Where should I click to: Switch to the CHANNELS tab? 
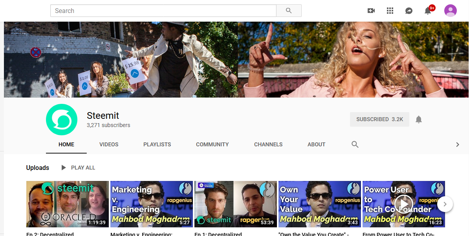(x=268, y=144)
